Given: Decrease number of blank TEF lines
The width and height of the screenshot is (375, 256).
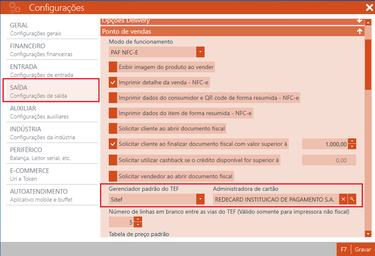Looking at the screenshot, I should click(x=138, y=225).
